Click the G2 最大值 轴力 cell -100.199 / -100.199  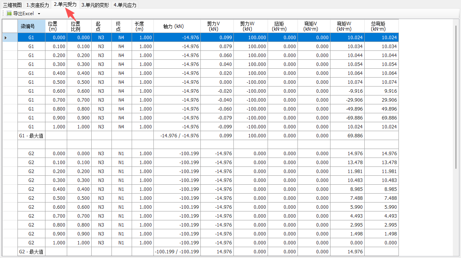(177, 252)
